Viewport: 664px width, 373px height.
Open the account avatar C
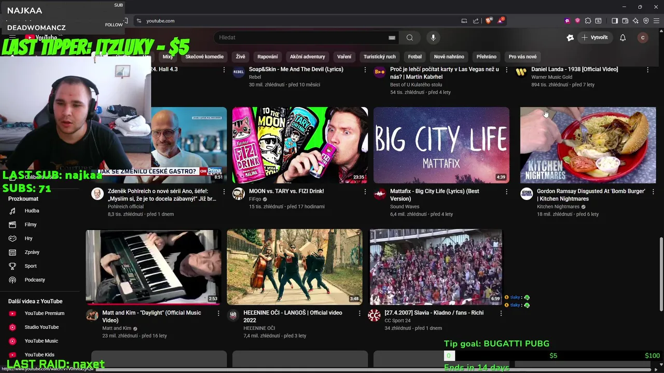(x=643, y=37)
